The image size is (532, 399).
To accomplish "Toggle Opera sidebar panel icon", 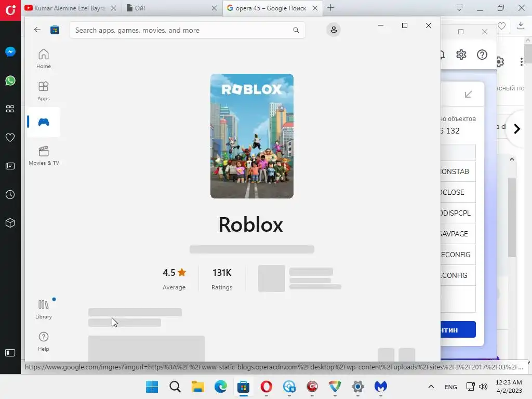I will 10,353.
